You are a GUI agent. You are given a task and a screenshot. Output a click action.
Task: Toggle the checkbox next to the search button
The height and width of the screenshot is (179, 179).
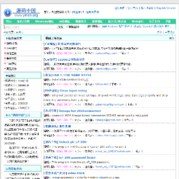coord(67,27)
